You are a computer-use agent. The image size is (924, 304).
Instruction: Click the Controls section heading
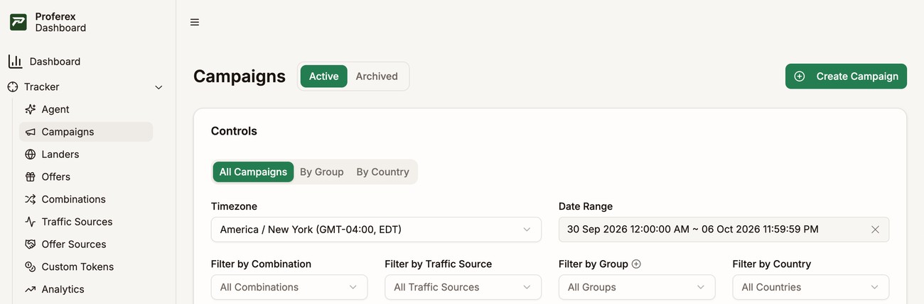click(x=234, y=131)
